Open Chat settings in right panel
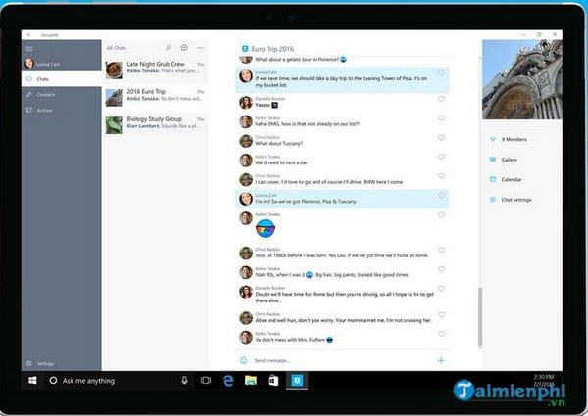Image resolution: width=588 pixels, height=416 pixels. [x=516, y=199]
